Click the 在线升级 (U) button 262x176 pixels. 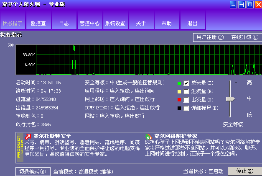click(x=245, y=37)
